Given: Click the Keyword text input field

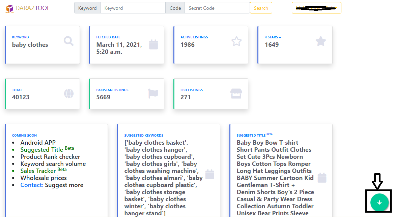Looking at the screenshot, I should 133,8.
